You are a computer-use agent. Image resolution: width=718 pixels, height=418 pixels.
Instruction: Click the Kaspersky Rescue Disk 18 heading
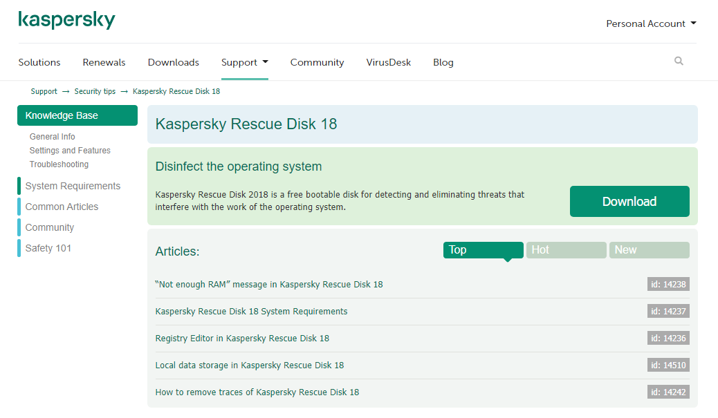pos(246,124)
